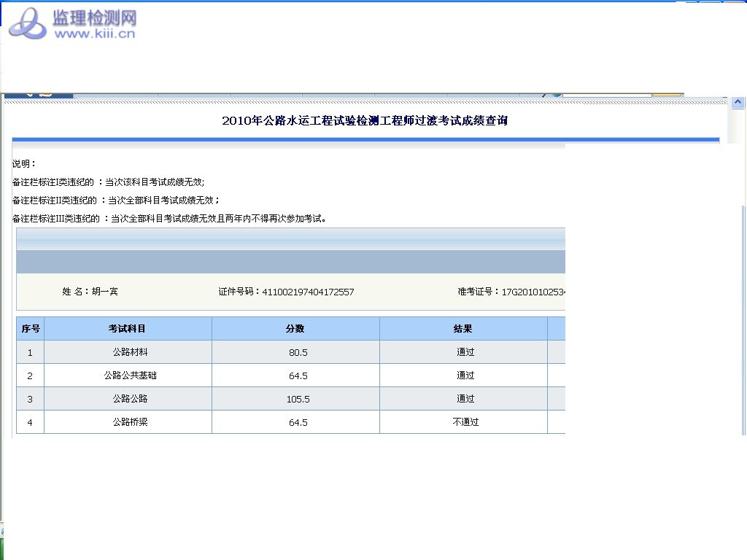The height and width of the screenshot is (560, 747).
Task: Click the scroll up arrow button
Action: 738,102
